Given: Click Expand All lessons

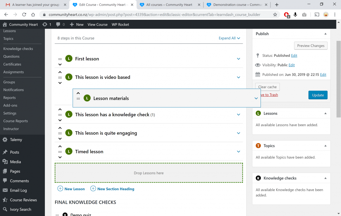Looking at the screenshot, I should pos(229,38).
